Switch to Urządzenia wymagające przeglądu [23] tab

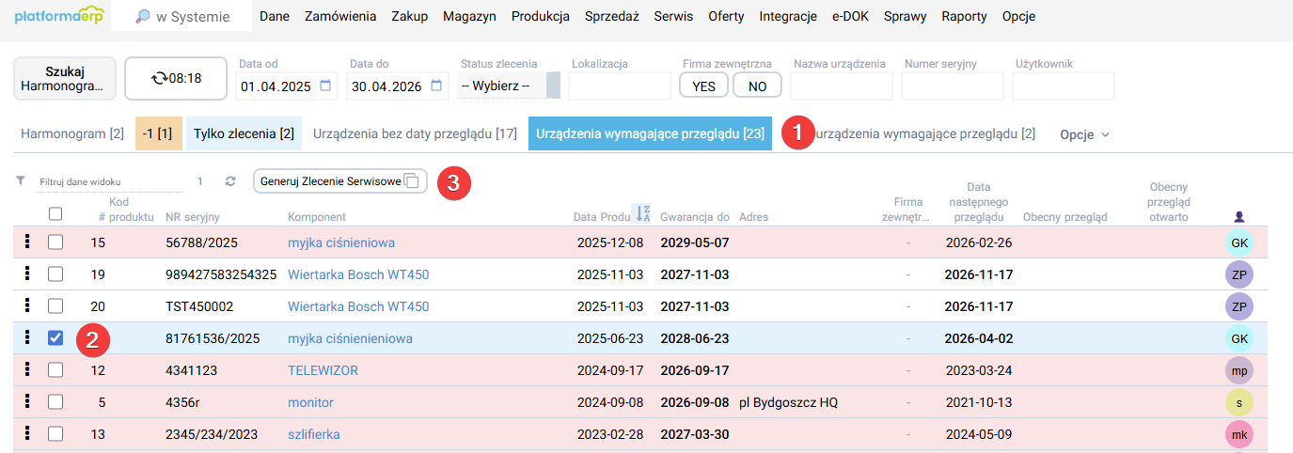click(650, 133)
